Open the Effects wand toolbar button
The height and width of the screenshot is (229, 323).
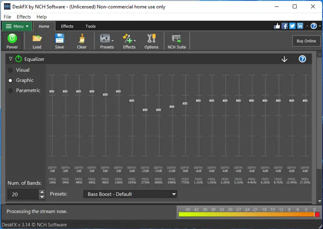(129, 41)
